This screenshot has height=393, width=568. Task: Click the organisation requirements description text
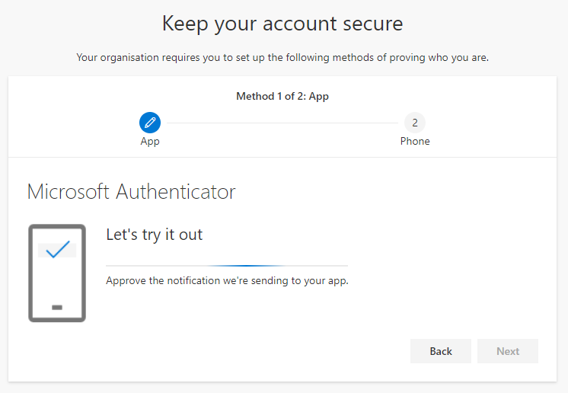click(282, 58)
